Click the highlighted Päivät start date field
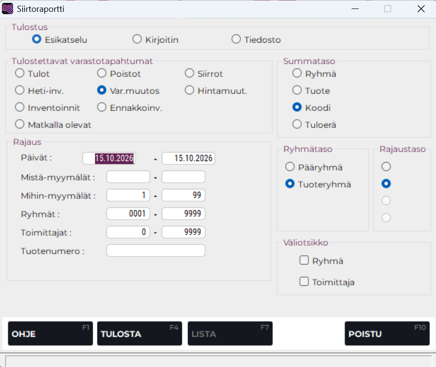Viewport: 436px width, 367px height. pyautogui.click(x=109, y=158)
